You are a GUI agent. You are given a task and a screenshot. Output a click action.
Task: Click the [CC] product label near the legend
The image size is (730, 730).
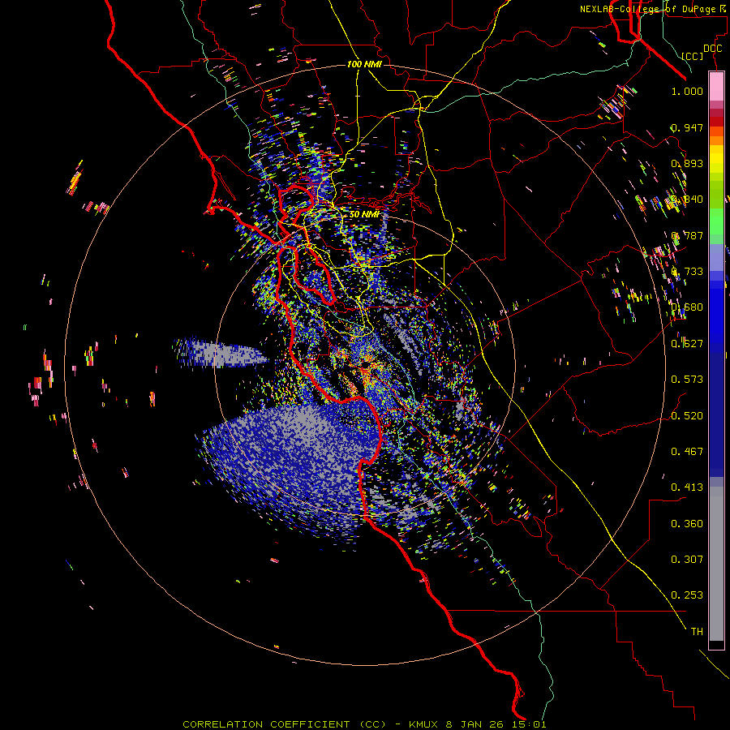tap(693, 56)
